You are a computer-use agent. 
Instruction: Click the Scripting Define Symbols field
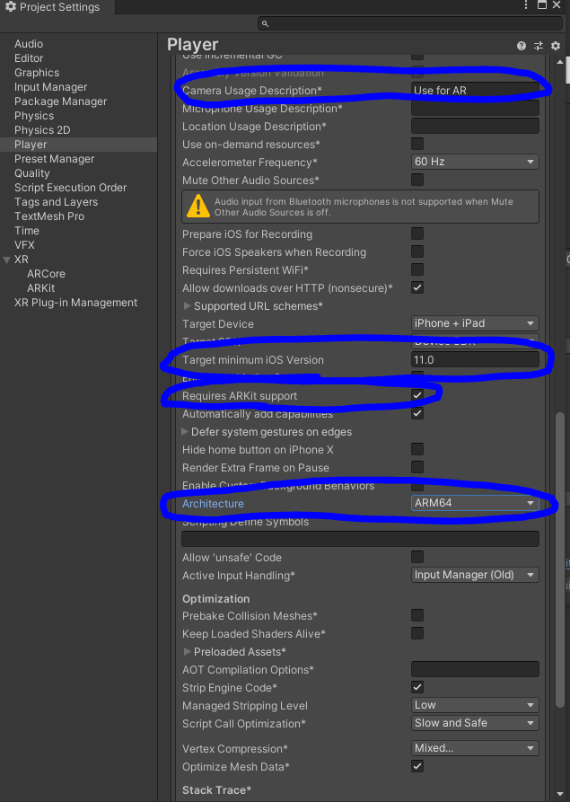pos(361,539)
